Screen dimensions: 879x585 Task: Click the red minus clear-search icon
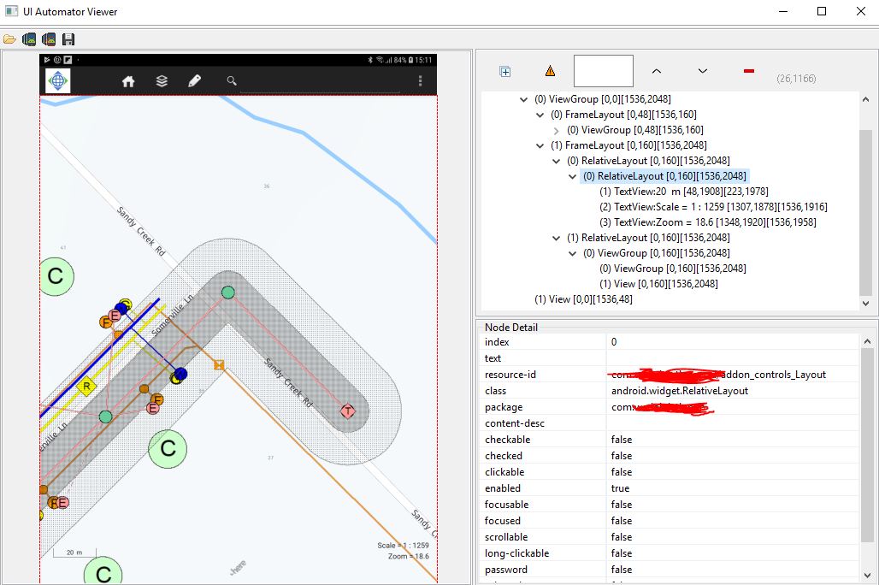coord(749,71)
